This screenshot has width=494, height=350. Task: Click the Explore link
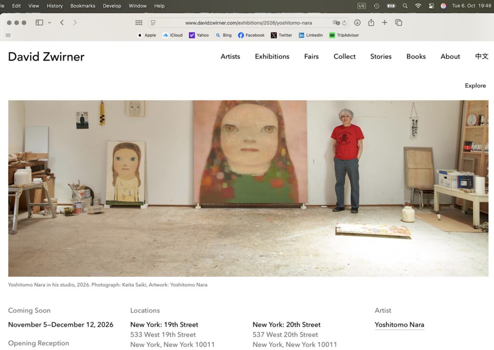[x=475, y=85]
